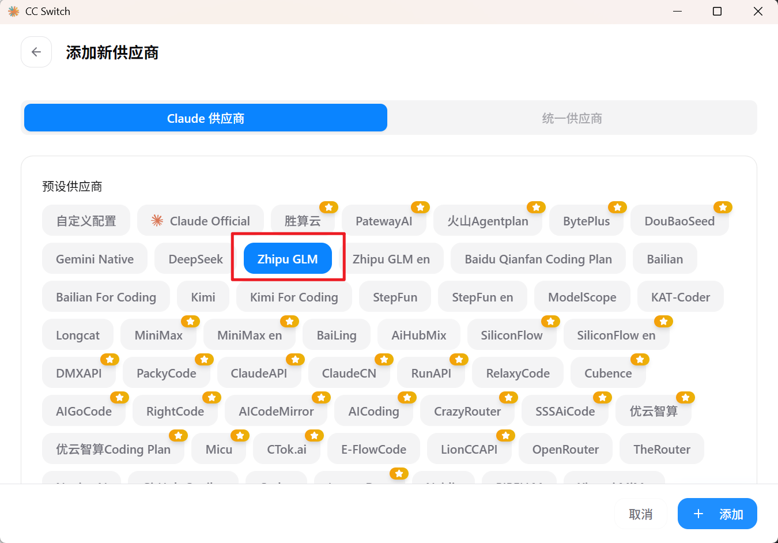The image size is (778, 543).
Task: Choose the 胜算云 provider
Action: click(x=303, y=221)
